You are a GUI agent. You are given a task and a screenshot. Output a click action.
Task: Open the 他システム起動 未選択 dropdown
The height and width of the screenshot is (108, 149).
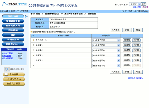pos(135,4)
